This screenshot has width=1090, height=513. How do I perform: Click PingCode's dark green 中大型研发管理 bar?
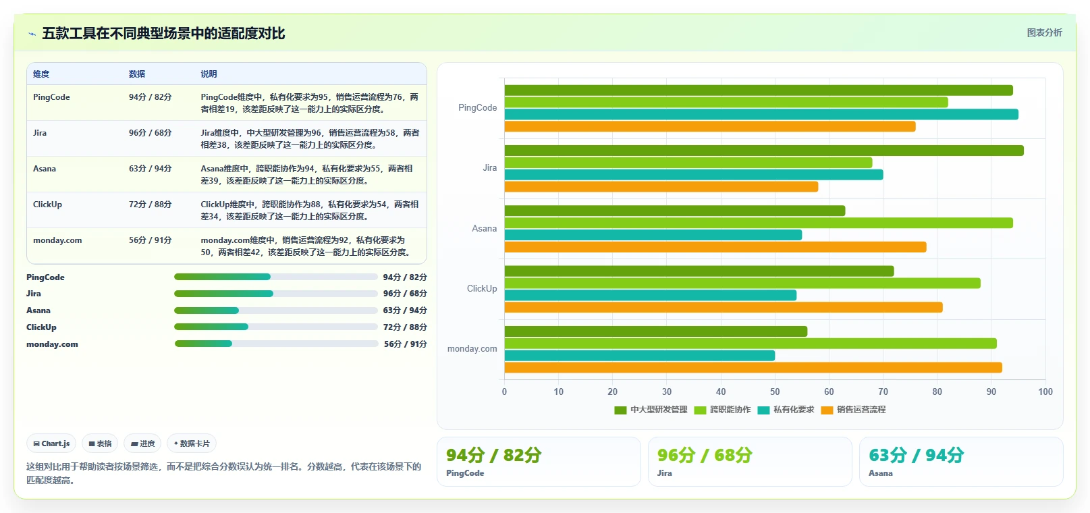[759, 90]
